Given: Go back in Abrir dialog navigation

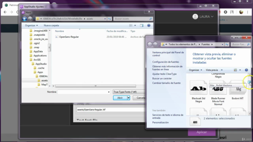Looking at the screenshot, I should [25, 19].
